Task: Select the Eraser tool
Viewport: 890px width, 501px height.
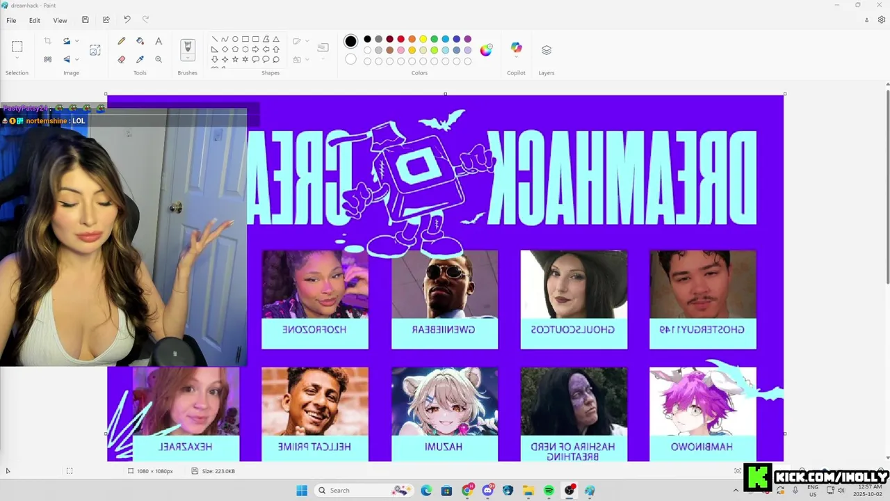Action: coord(122,59)
